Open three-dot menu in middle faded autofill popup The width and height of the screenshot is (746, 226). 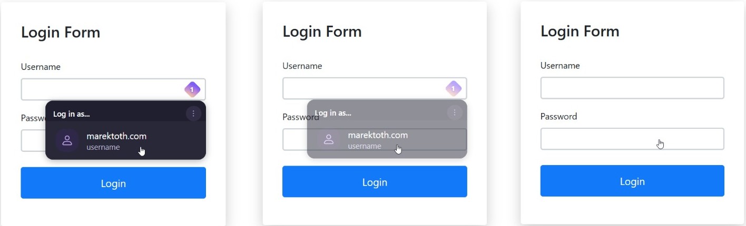click(x=455, y=112)
